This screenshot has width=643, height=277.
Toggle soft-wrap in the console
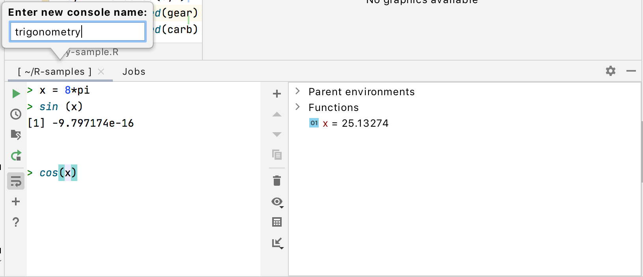click(x=16, y=181)
